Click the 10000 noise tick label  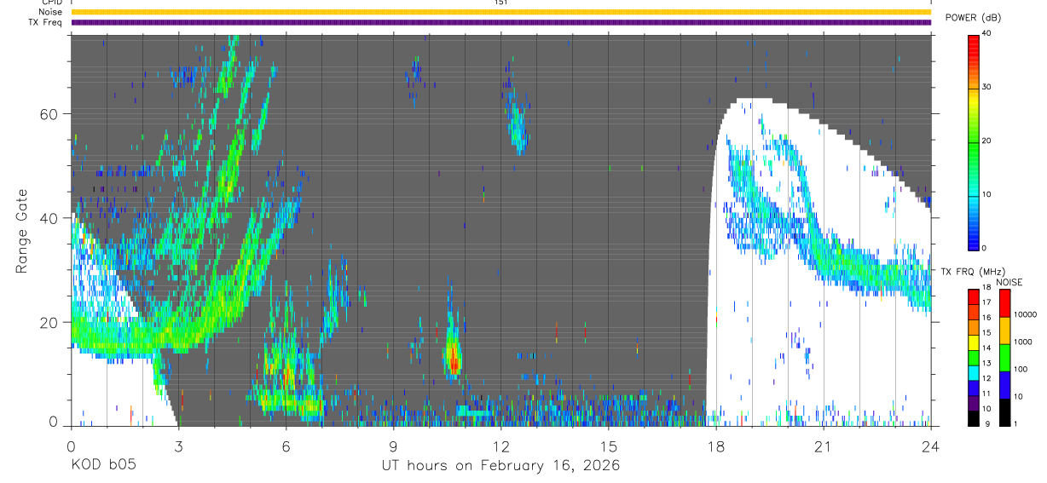pyautogui.click(x=1024, y=315)
